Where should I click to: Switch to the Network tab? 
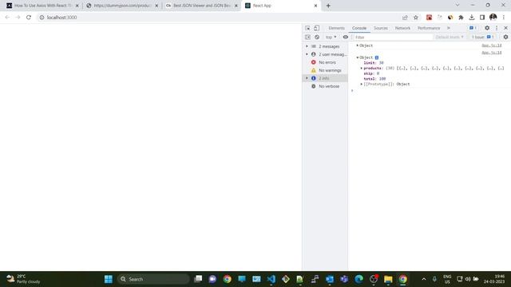[x=402, y=28]
